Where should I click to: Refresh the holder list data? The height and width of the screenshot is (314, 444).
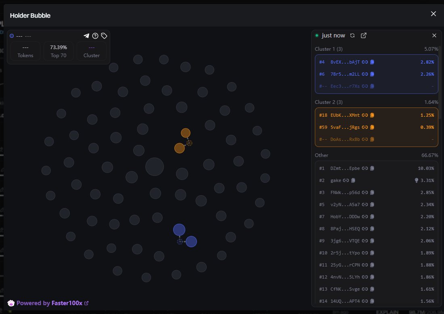coord(352,35)
